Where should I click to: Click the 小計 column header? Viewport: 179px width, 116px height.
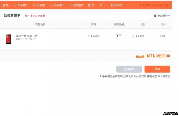point(143,24)
